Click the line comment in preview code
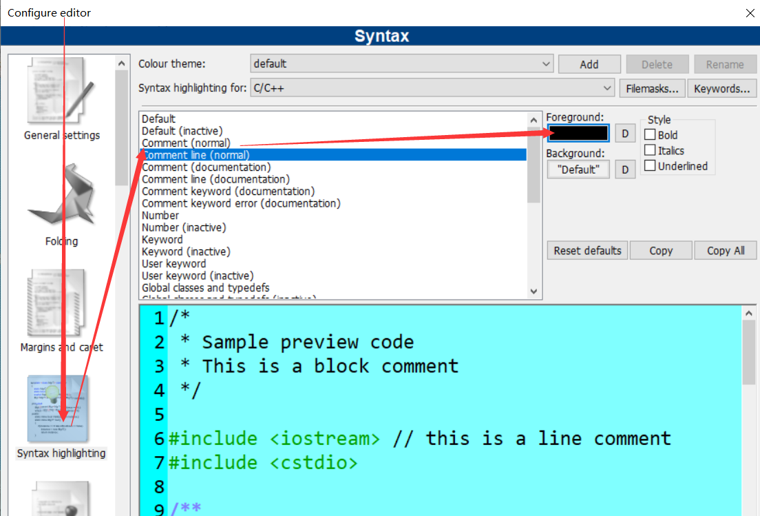This screenshot has height=516, width=760. [x=532, y=438]
